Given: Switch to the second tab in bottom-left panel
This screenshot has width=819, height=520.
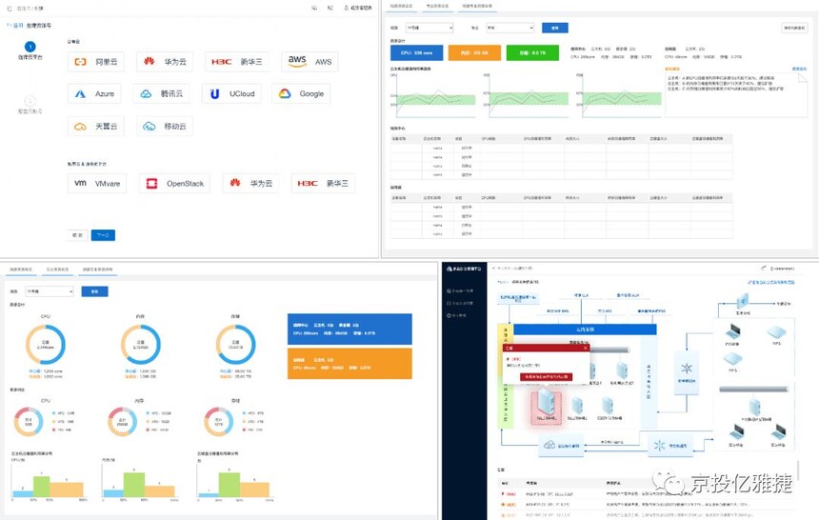Looking at the screenshot, I should coord(57,270).
